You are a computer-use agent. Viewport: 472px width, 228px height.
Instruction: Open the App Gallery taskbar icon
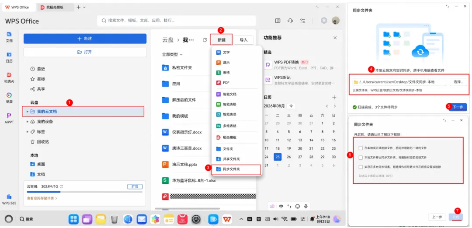coord(182,219)
